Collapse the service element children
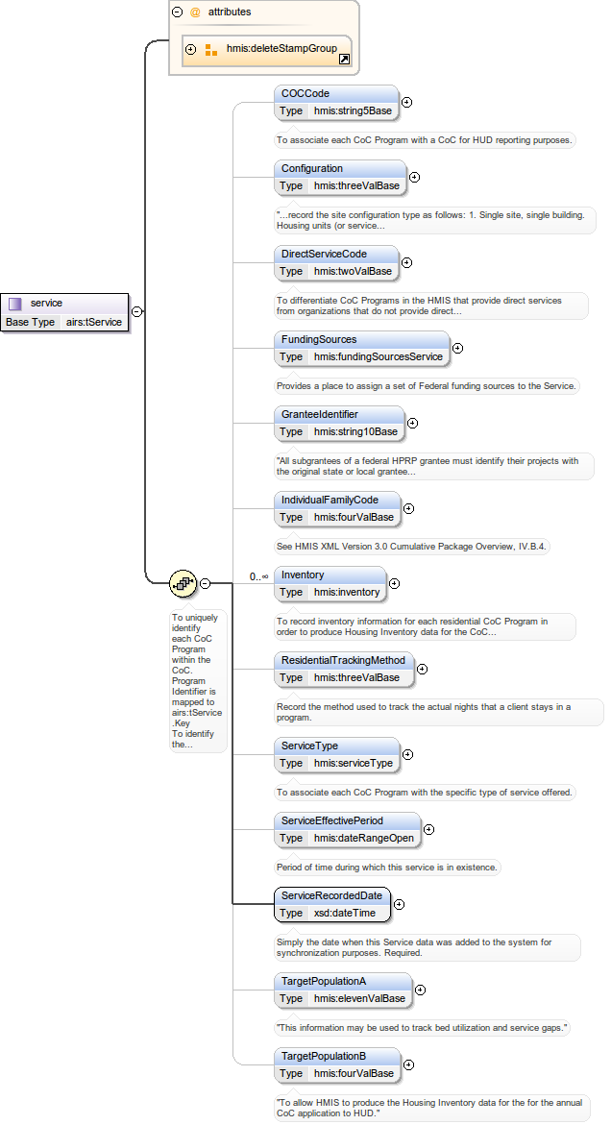This screenshot has height=1125, width=611. (137, 311)
